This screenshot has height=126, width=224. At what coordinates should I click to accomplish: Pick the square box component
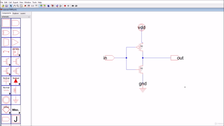tap(6, 23)
